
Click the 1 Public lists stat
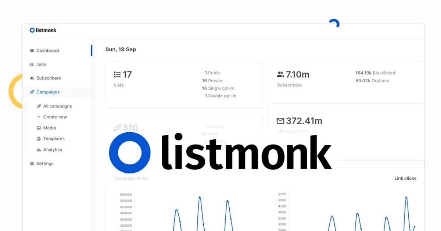(213, 73)
